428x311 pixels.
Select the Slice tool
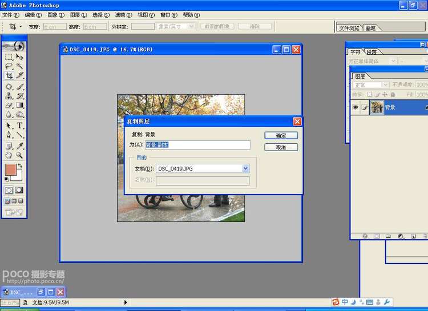[x=19, y=75]
